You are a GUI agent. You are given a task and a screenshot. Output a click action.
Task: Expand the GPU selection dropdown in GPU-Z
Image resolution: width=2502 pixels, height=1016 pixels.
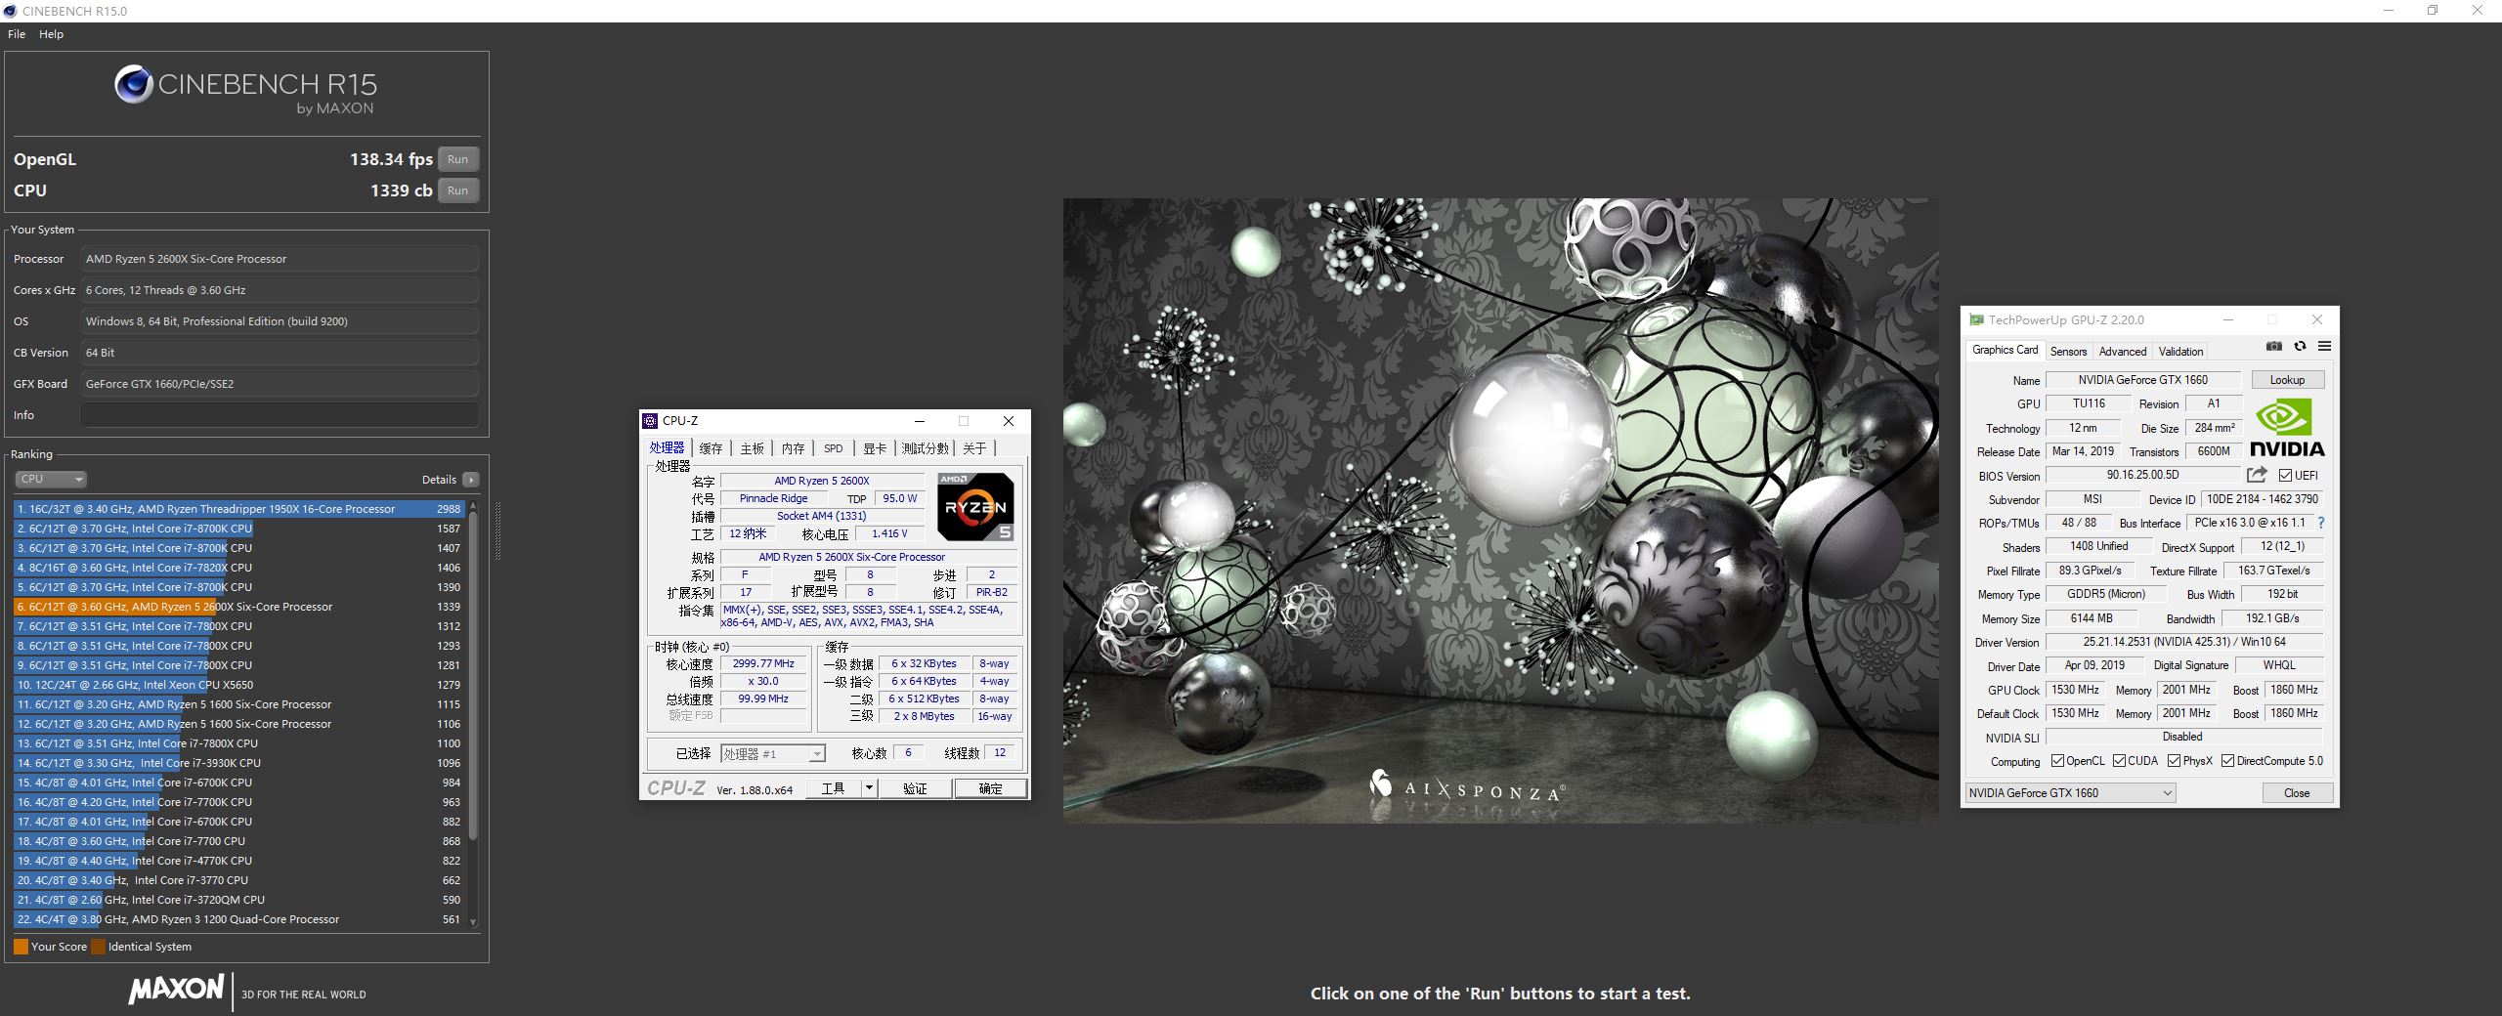click(2167, 793)
